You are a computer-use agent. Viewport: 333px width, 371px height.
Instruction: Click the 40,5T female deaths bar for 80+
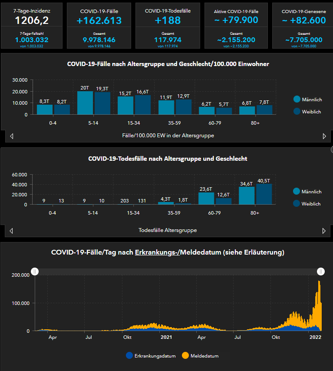(264, 194)
